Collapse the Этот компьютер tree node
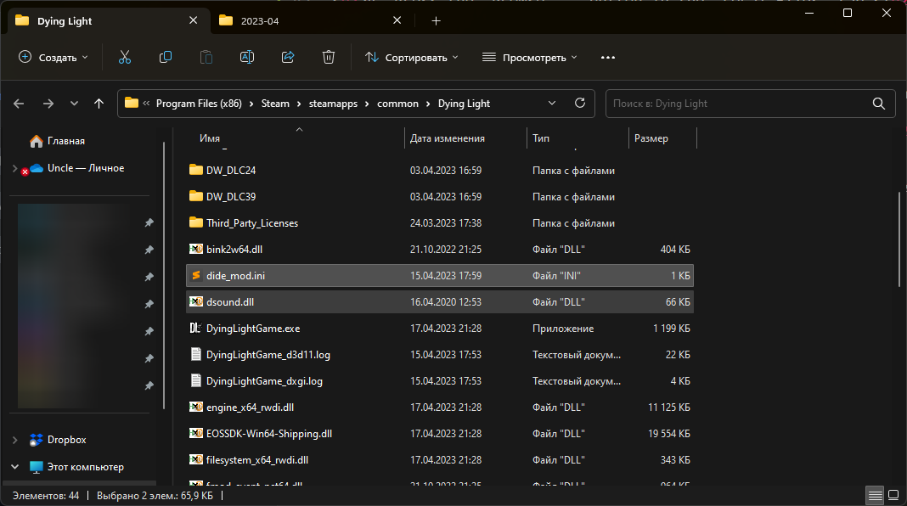This screenshot has width=907, height=506. point(14,467)
